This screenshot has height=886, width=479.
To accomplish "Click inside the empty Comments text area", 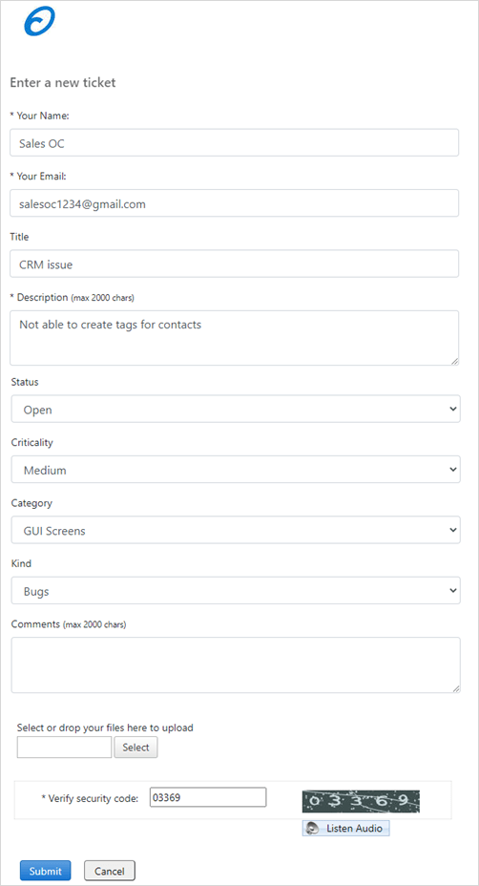I will point(236,665).
